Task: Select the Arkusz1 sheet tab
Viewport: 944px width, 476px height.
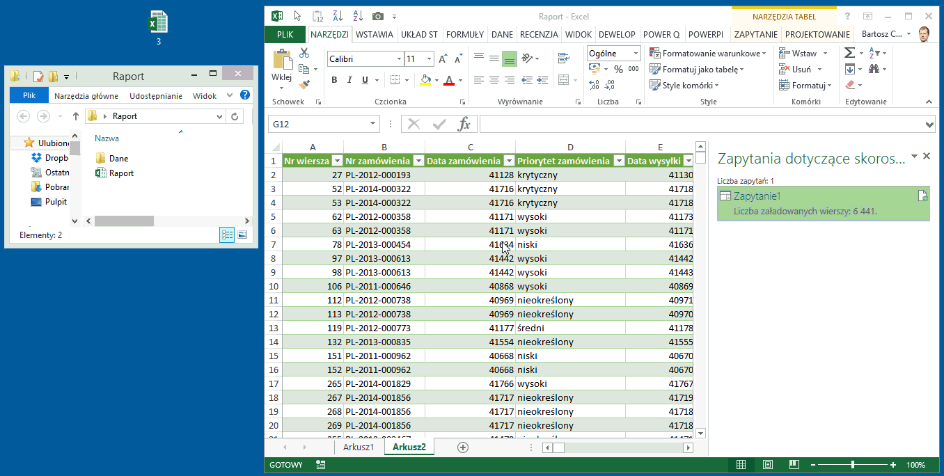Action: 359,447
